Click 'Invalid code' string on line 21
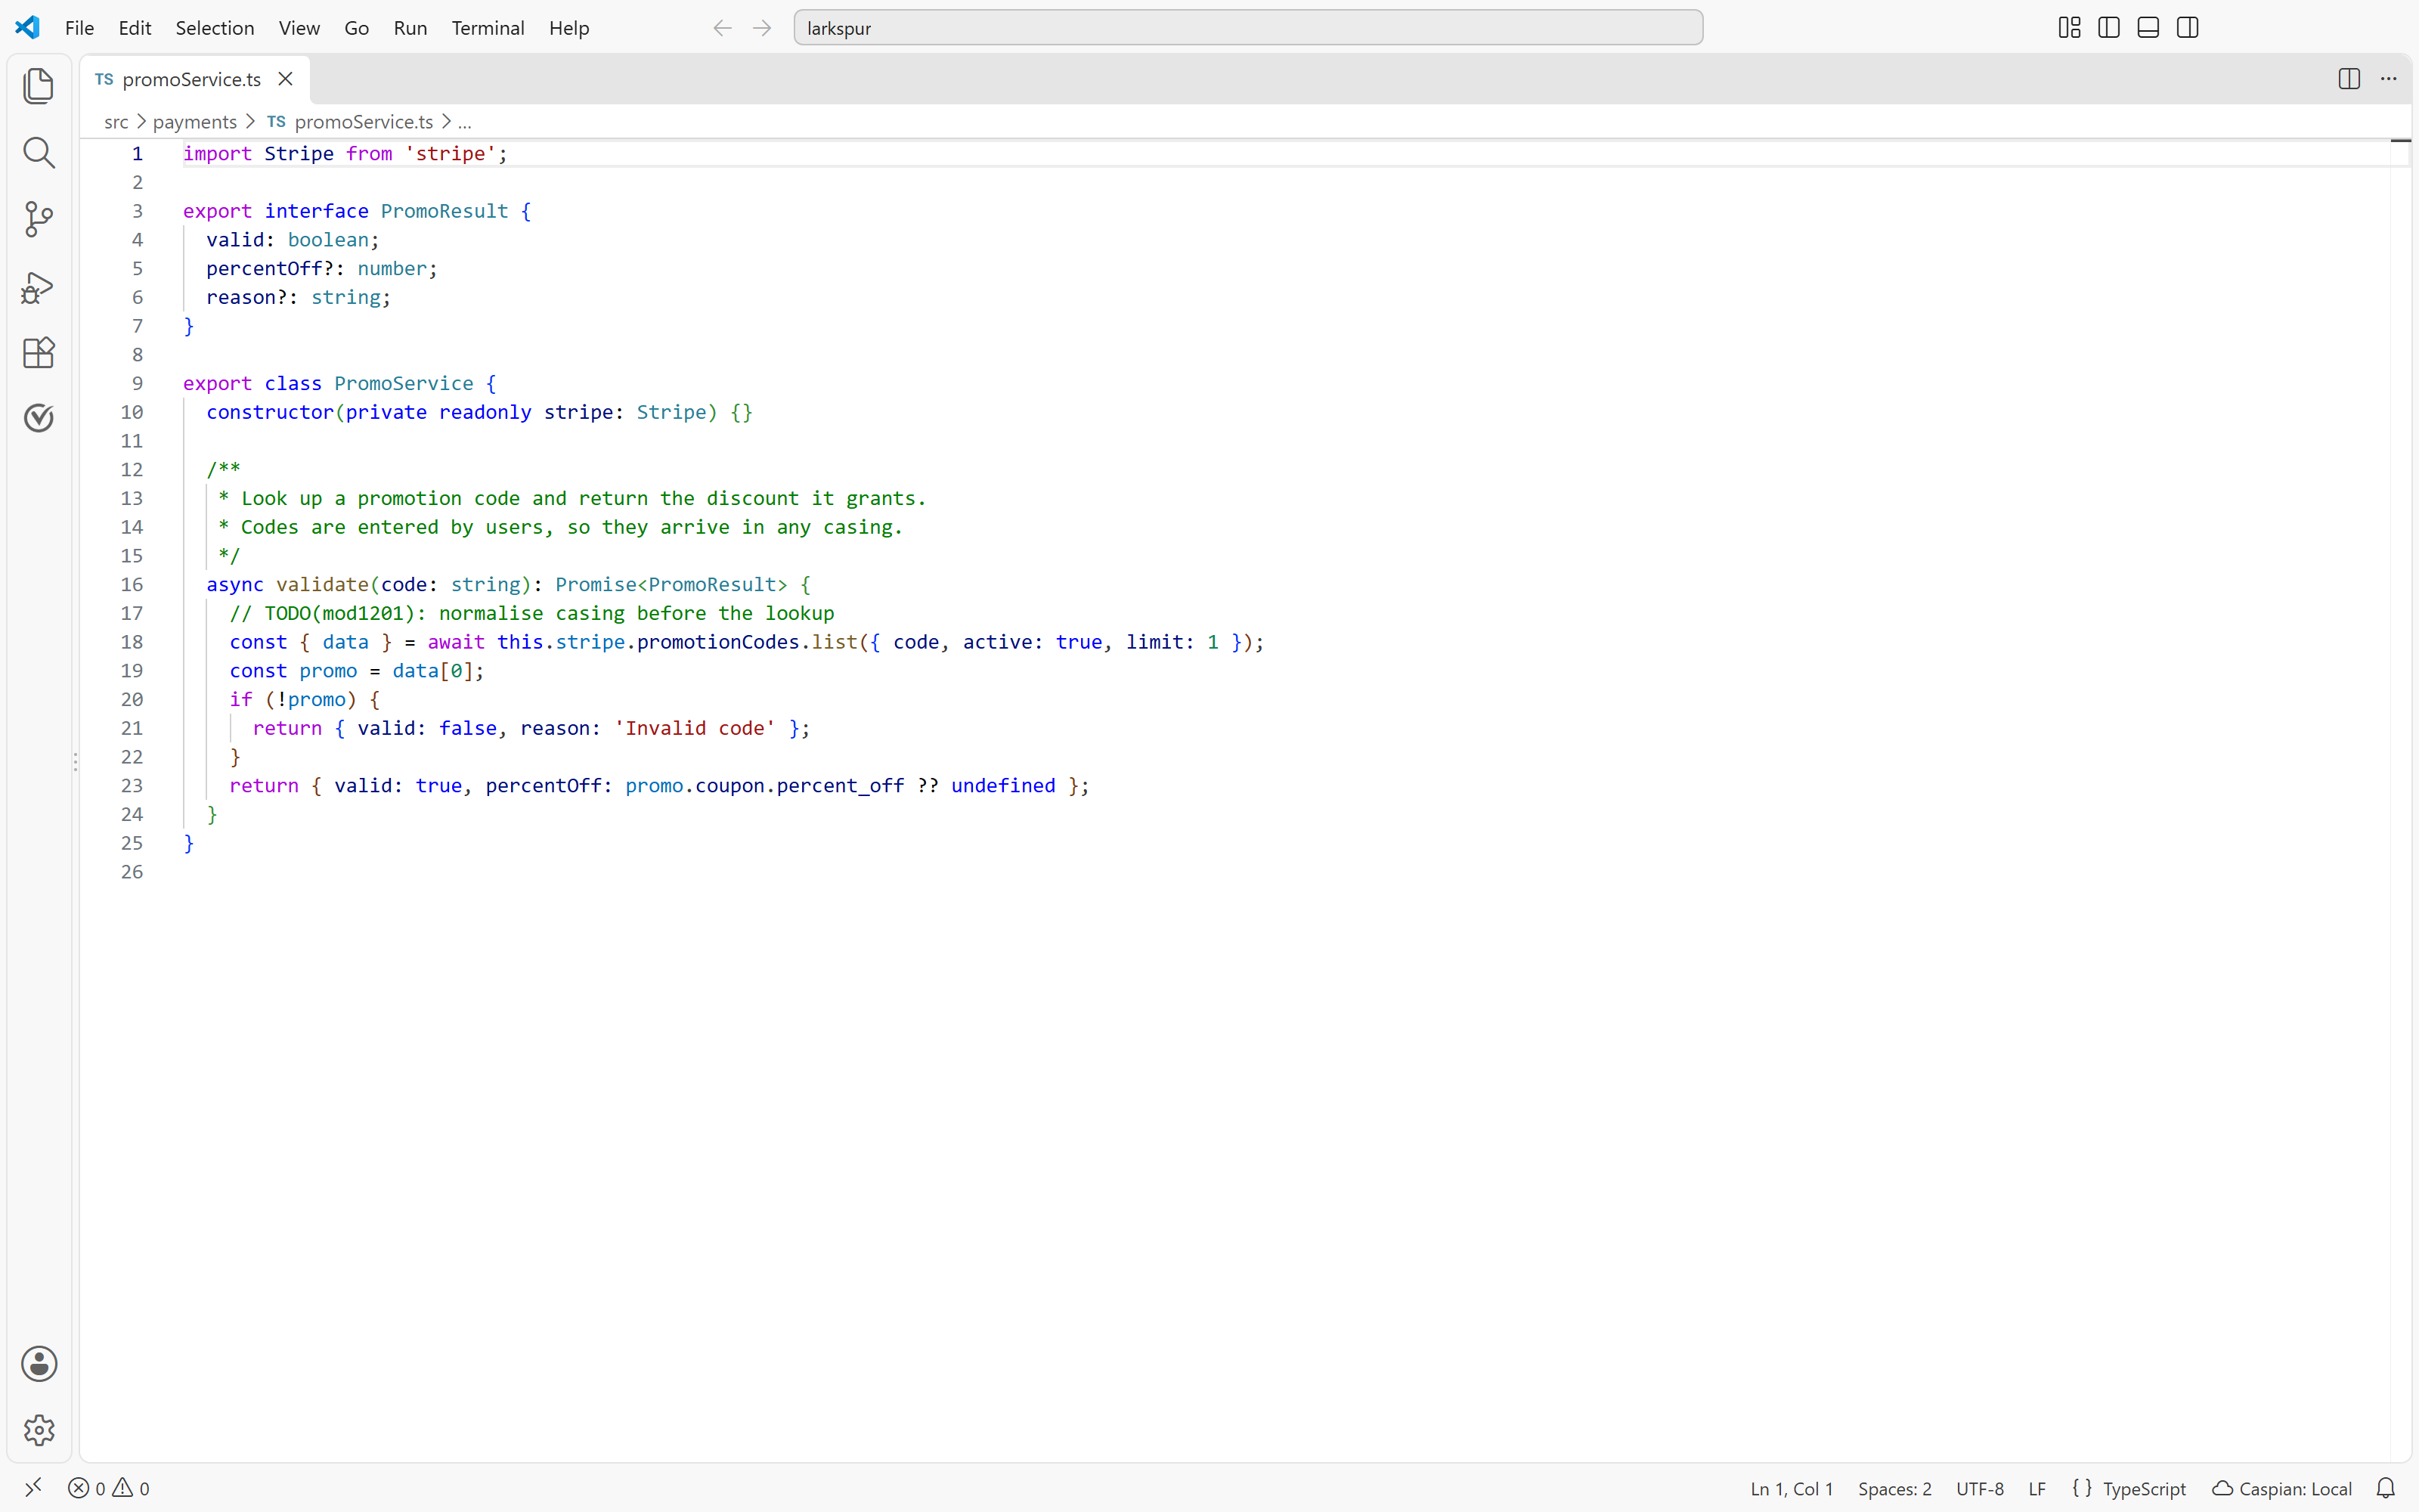Screen dimensions: 2419x1512 [x=695, y=728]
